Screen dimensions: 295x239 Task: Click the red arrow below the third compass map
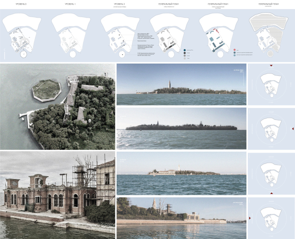(x=271, y=192)
